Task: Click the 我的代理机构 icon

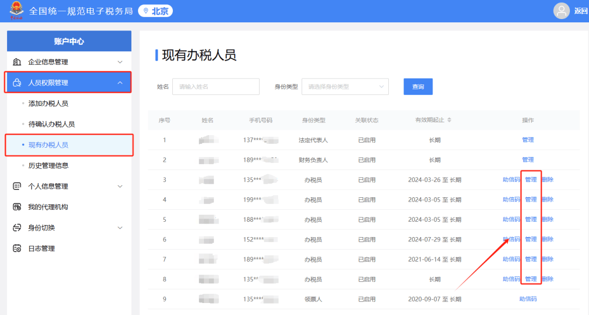Action: [x=17, y=207]
